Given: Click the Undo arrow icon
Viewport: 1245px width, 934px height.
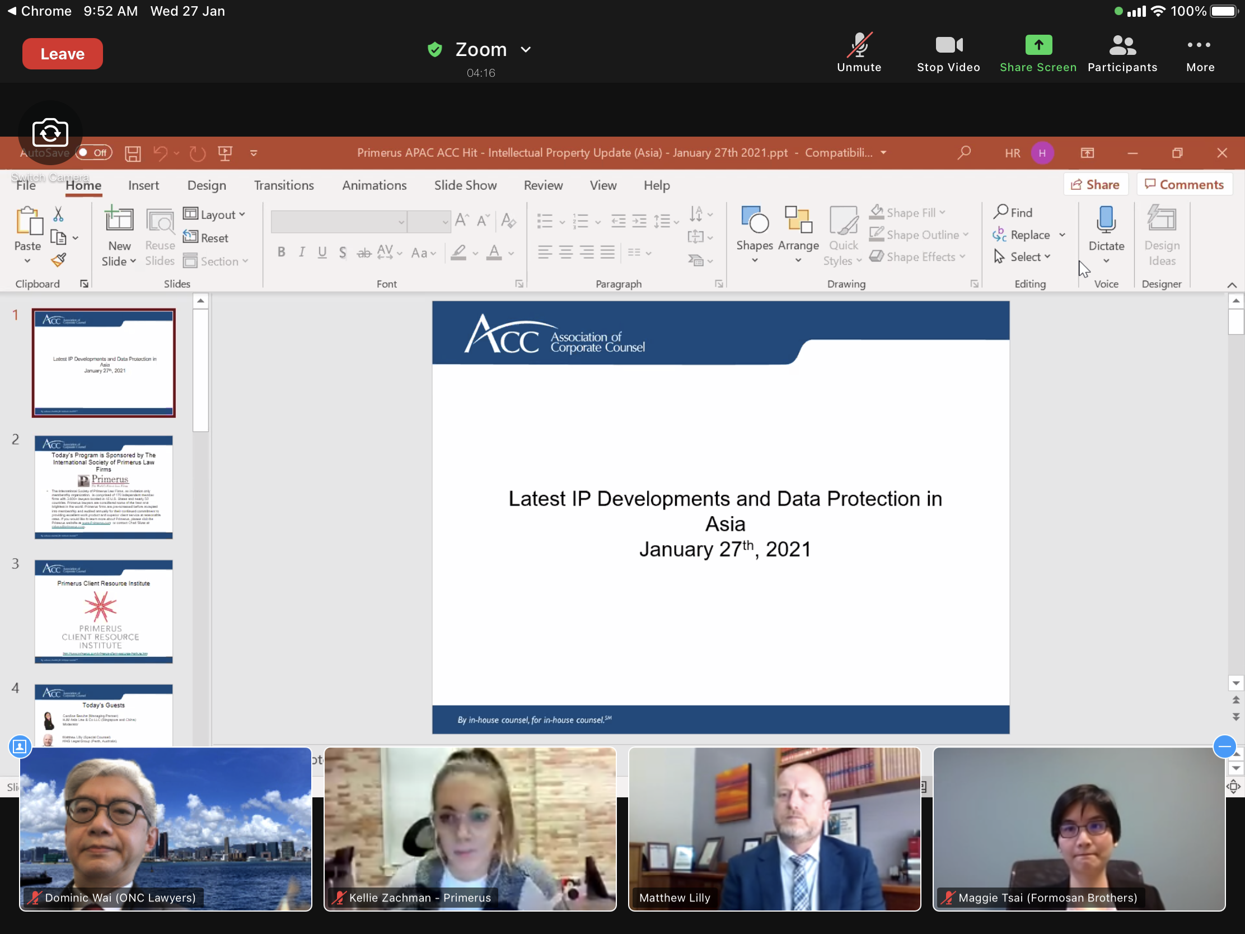Looking at the screenshot, I should pos(161,153).
